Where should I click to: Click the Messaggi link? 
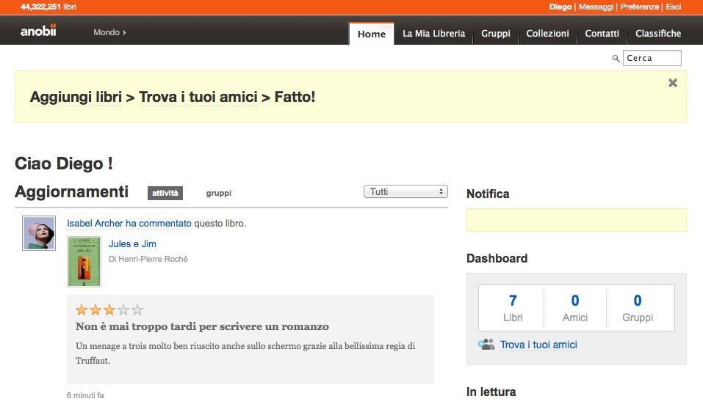pyautogui.click(x=596, y=7)
